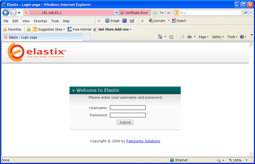Open the File menu
This screenshot has height=164, width=255.
pyautogui.click(x=6, y=21)
